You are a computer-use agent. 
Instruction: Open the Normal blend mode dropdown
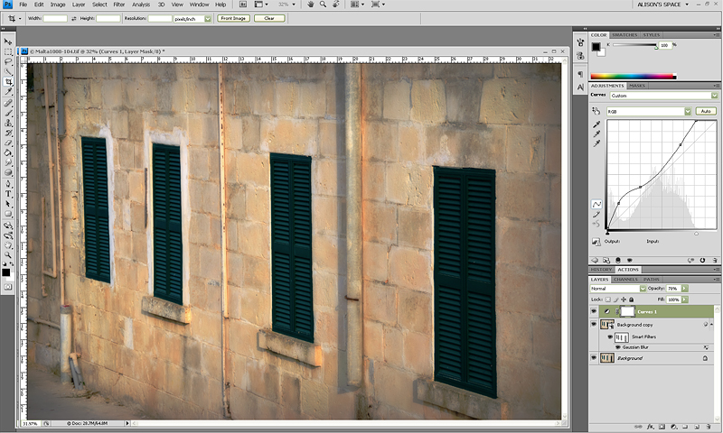tap(615, 289)
